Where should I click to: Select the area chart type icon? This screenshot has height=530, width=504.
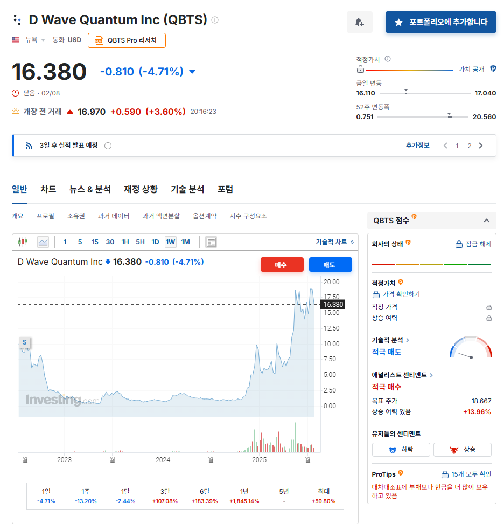point(43,242)
